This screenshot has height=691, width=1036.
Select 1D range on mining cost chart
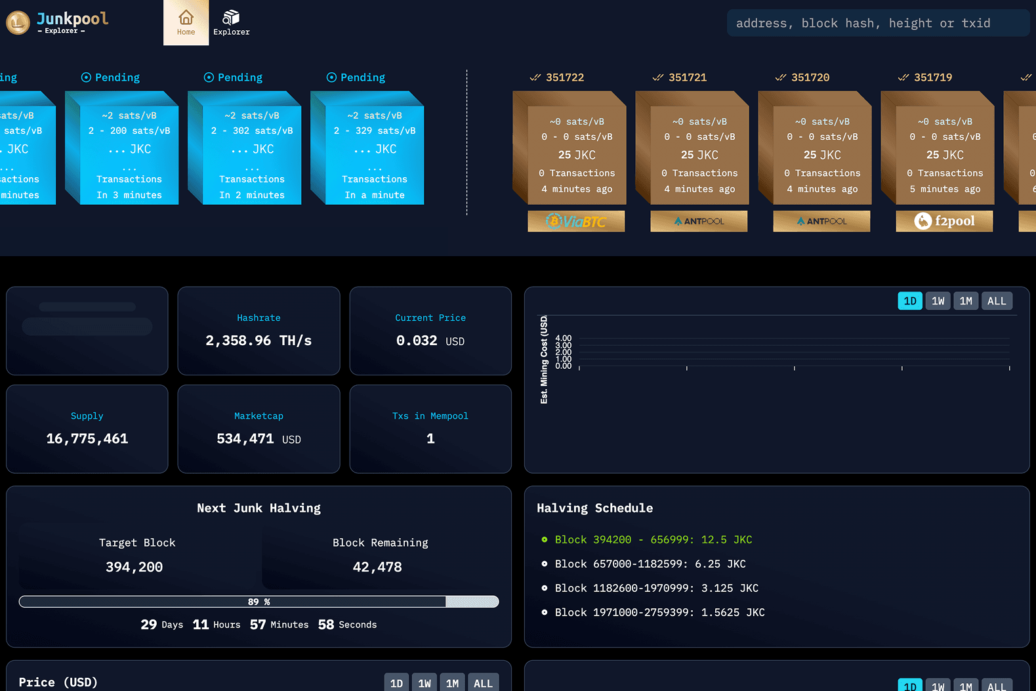pyautogui.click(x=909, y=301)
